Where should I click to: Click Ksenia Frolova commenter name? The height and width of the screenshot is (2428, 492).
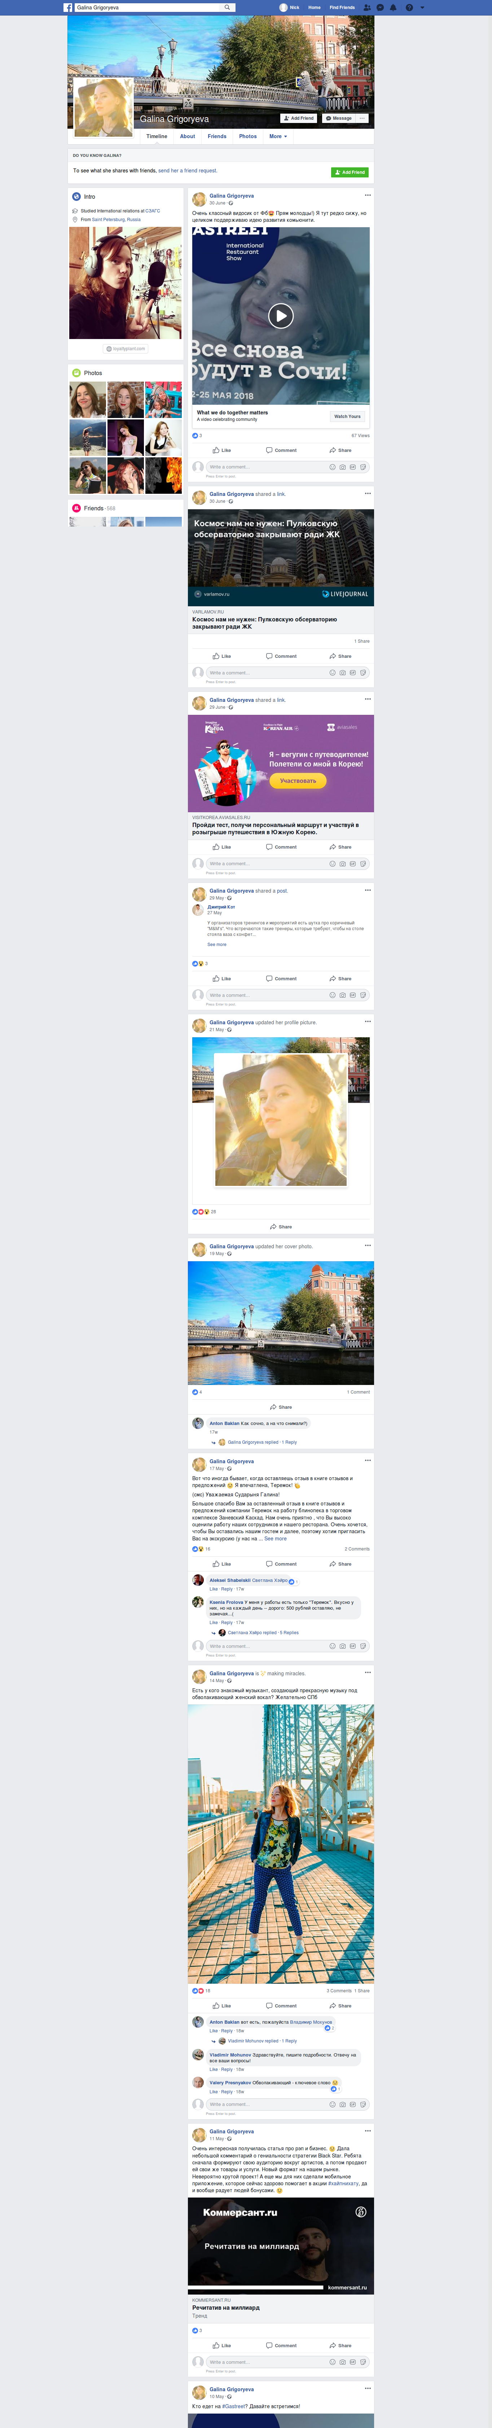click(226, 1602)
